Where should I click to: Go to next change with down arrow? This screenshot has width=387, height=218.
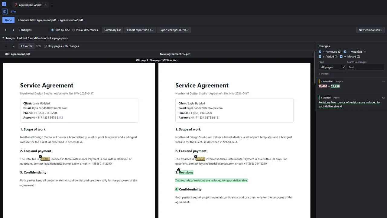coord(13,30)
